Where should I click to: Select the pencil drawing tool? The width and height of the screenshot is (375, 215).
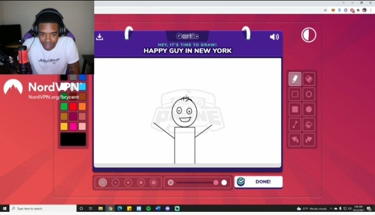(295, 79)
